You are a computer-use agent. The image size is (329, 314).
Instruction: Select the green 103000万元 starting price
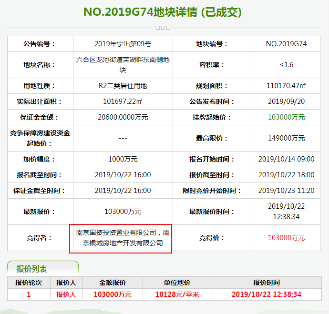coord(287,117)
